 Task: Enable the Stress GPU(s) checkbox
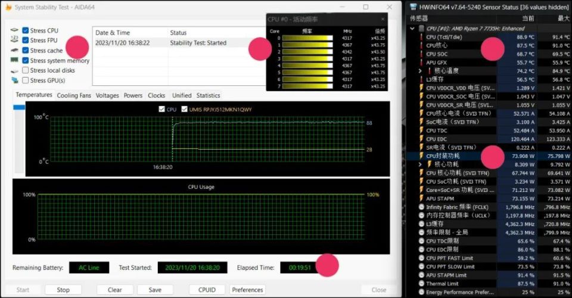[x=26, y=80]
